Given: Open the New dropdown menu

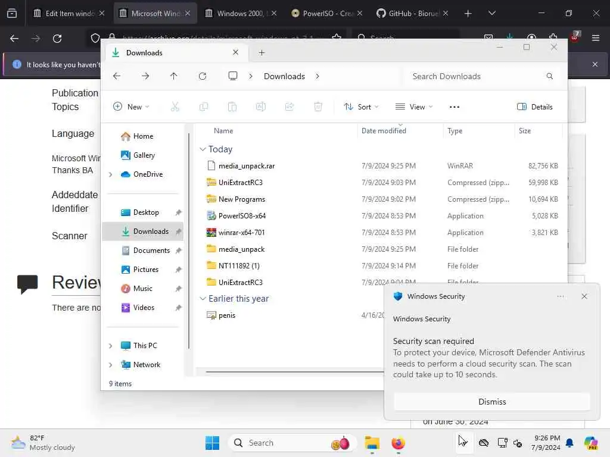Looking at the screenshot, I should point(131,107).
